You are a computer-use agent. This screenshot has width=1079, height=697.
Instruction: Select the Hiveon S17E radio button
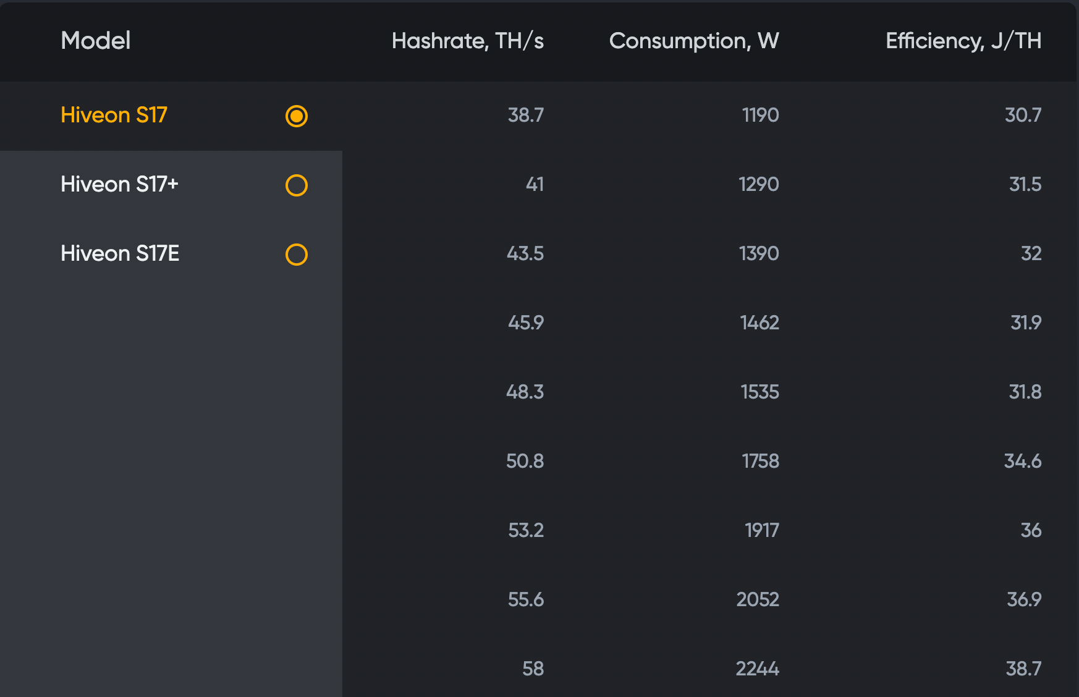pyautogui.click(x=297, y=255)
